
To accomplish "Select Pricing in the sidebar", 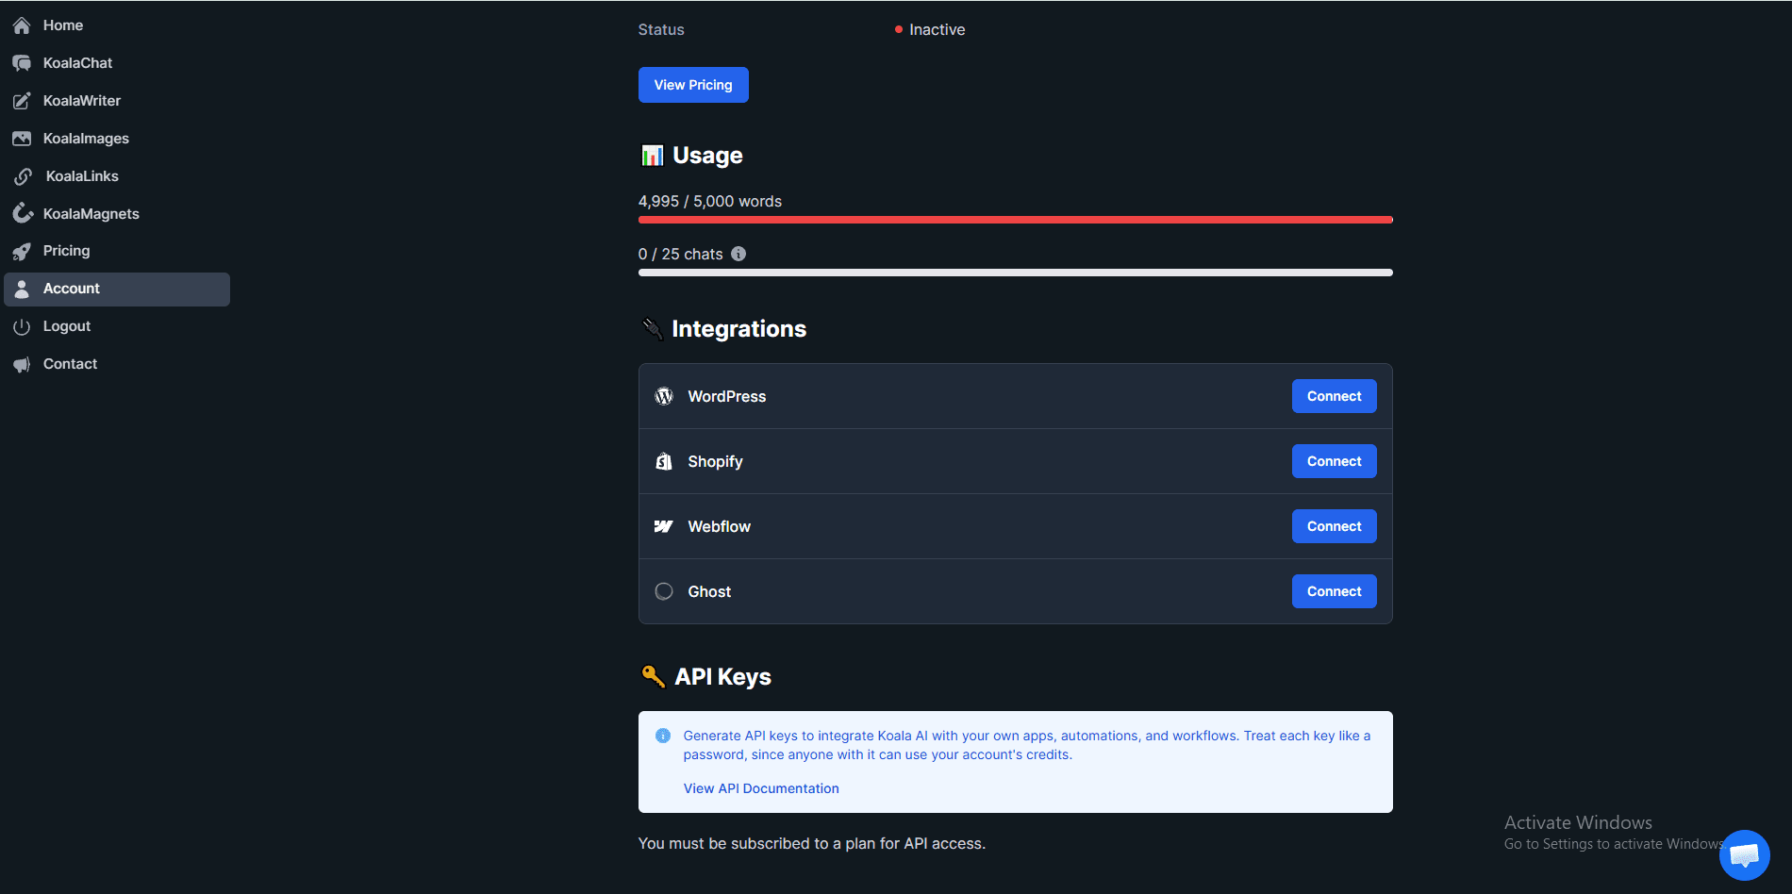I will (117, 251).
